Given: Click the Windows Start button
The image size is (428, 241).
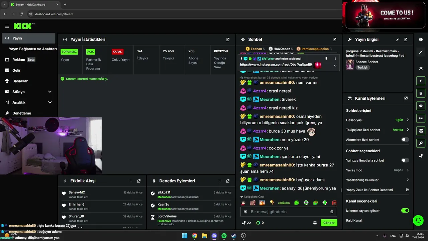Looking at the screenshot, I should pyautogui.click(x=185, y=236).
